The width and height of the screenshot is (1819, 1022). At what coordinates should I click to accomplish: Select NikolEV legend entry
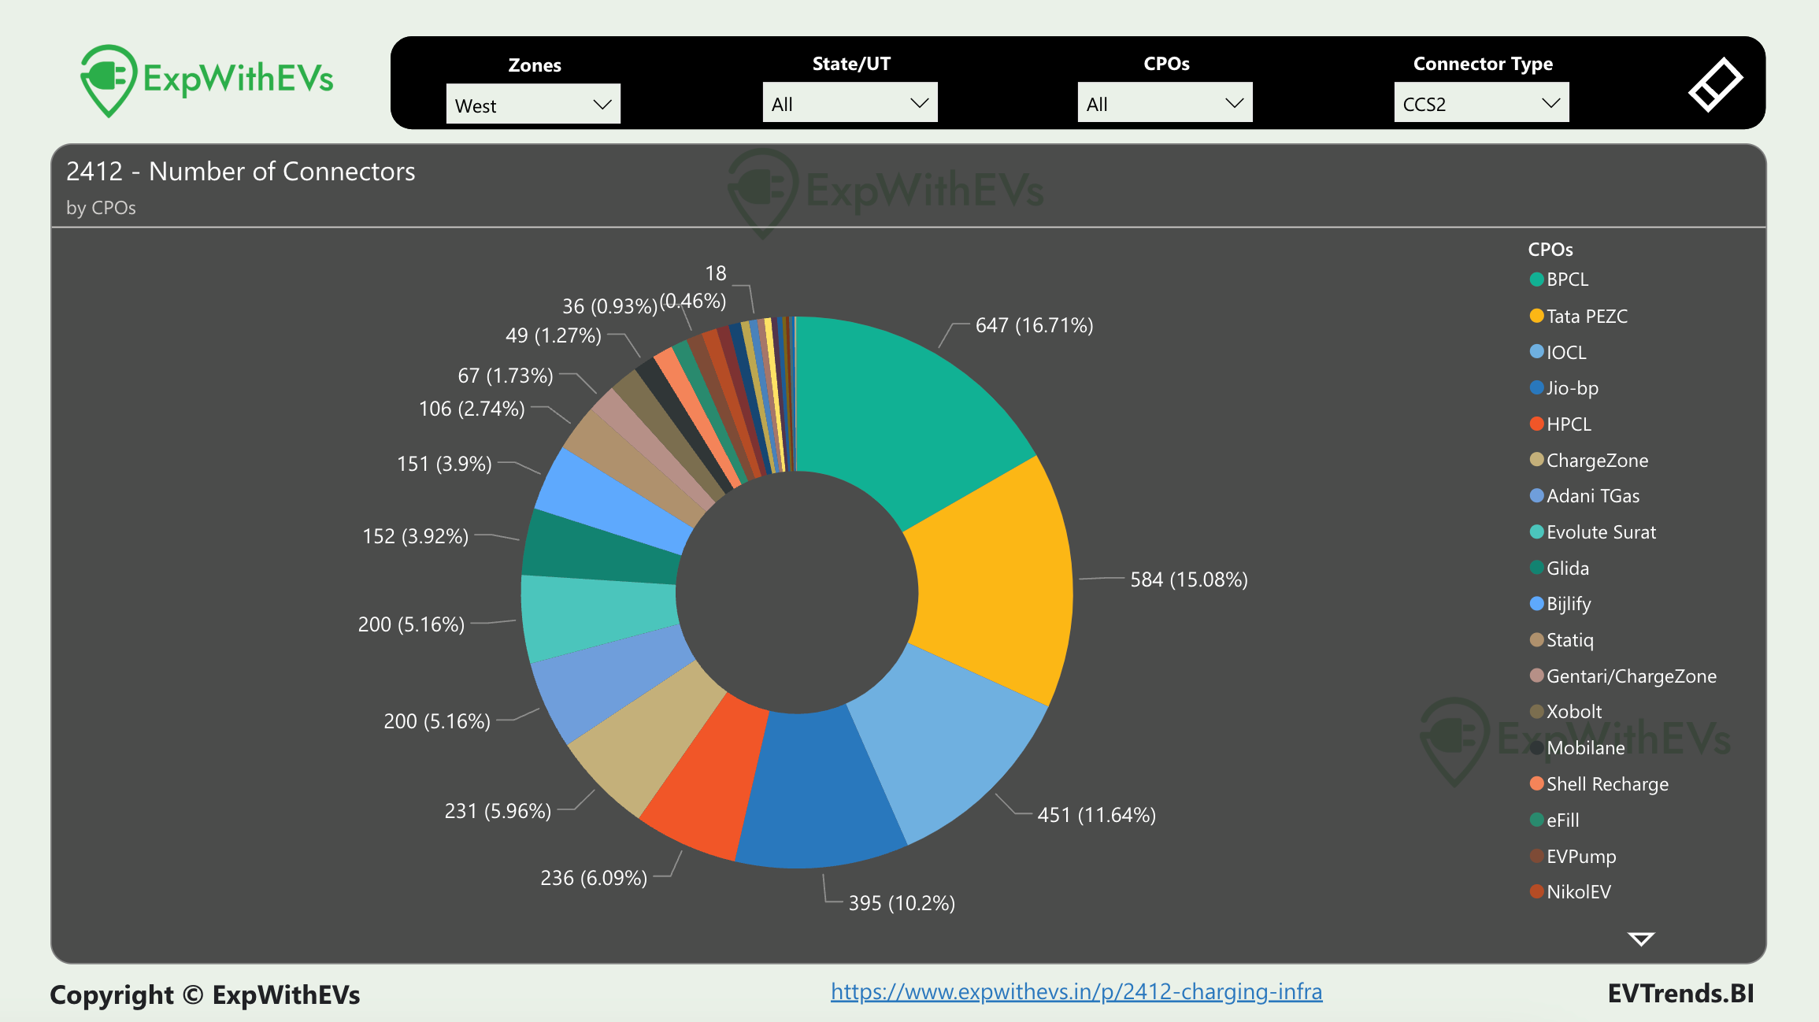point(1570,891)
